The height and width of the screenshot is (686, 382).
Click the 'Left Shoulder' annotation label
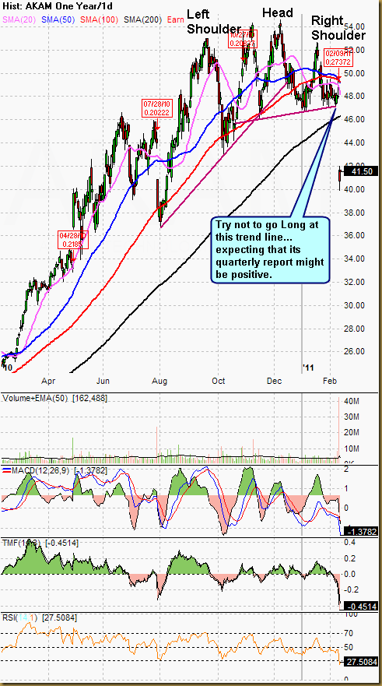tap(214, 22)
